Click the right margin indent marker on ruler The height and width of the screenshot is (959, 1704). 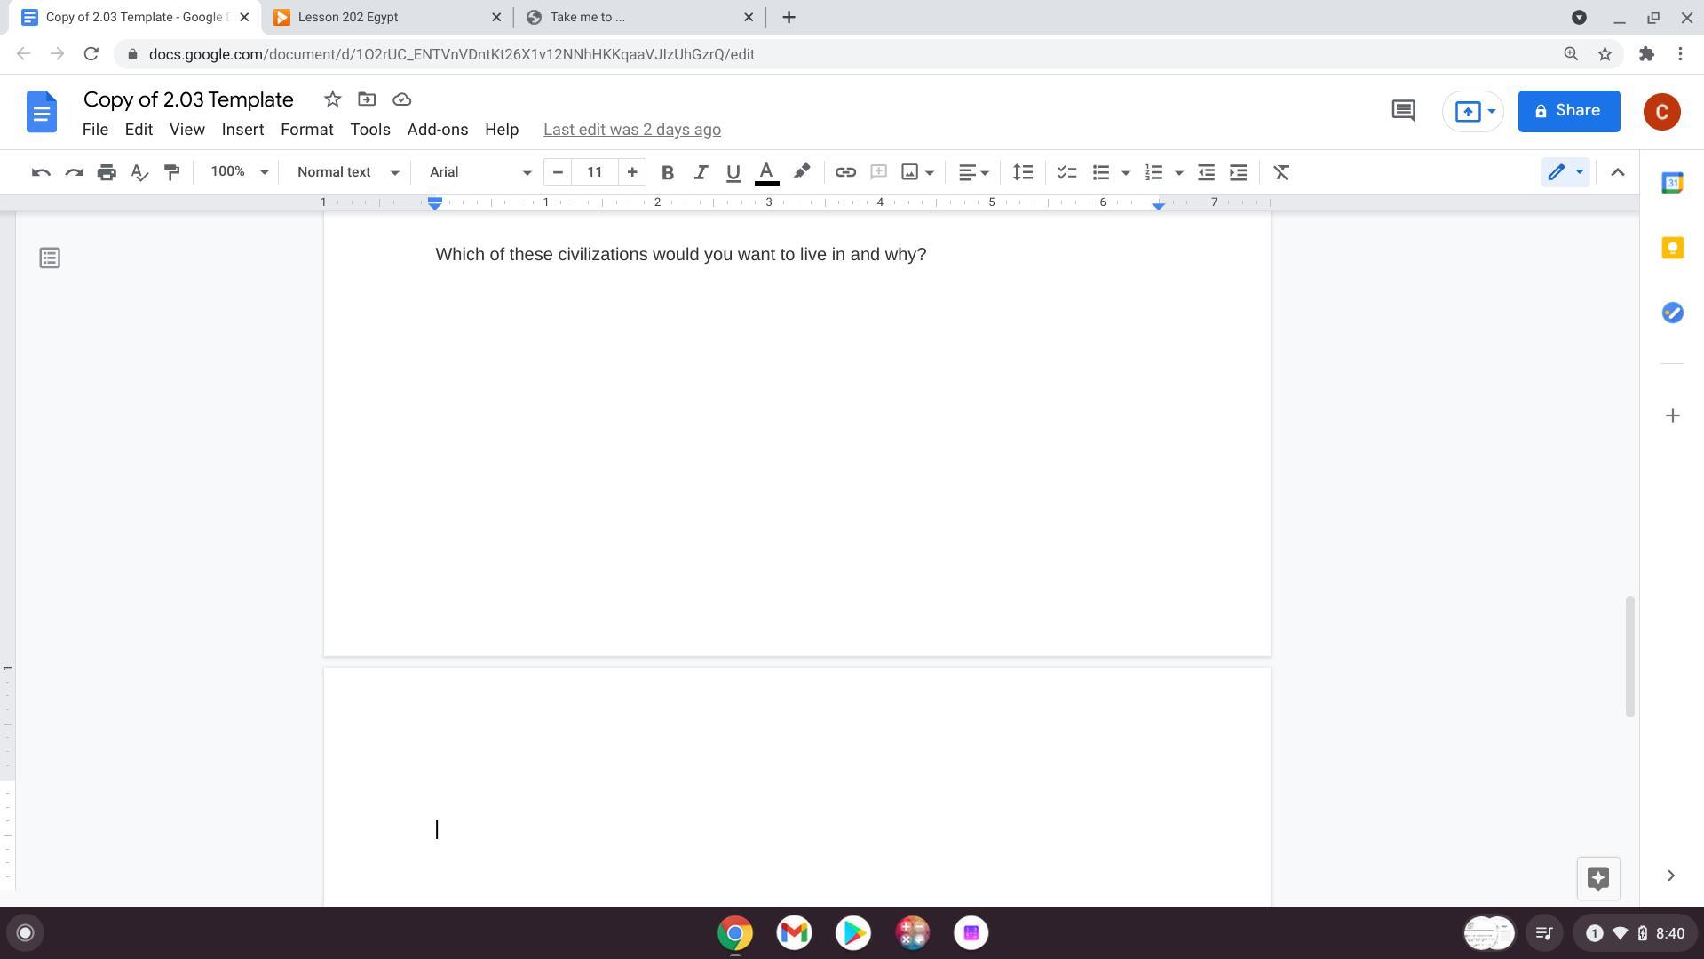[1158, 206]
